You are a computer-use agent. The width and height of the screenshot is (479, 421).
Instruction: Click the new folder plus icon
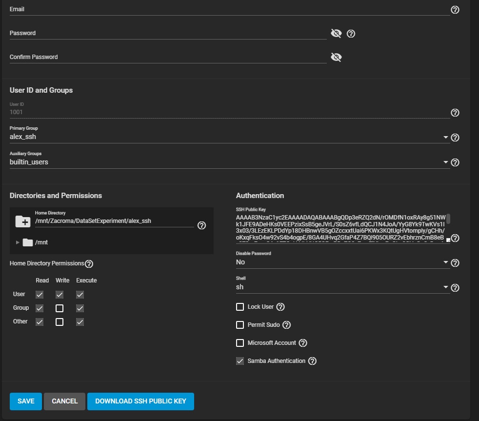[23, 221]
